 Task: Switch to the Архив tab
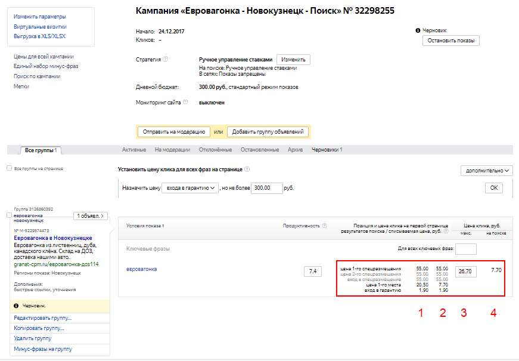pos(295,150)
